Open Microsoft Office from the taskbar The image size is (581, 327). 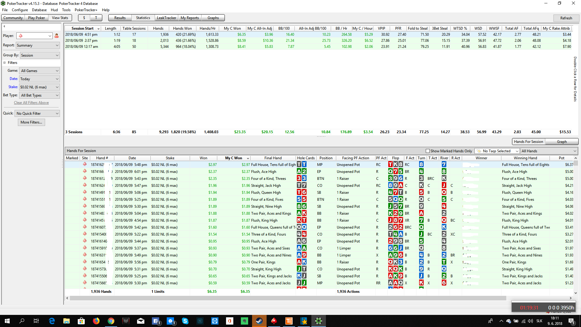[x=230, y=321]
